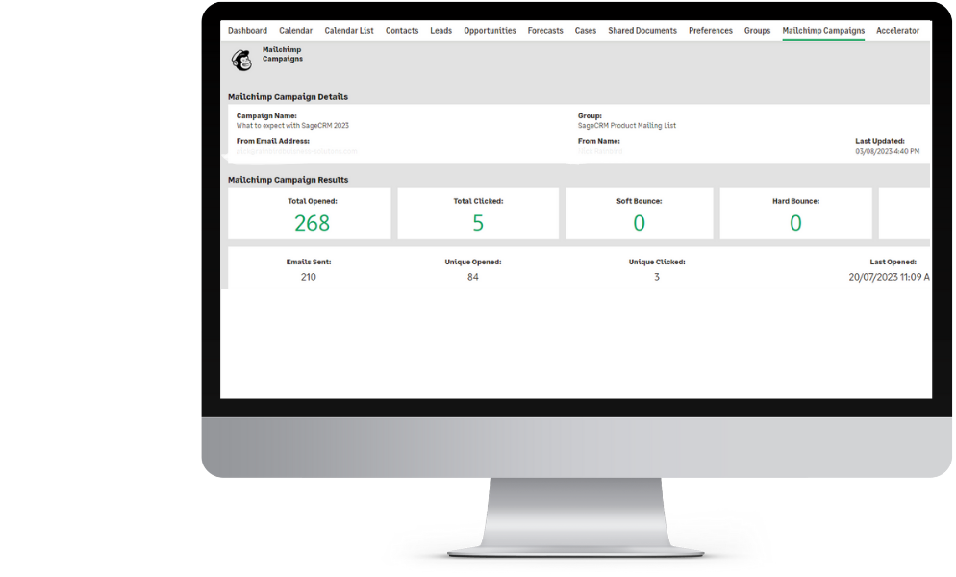Click the Last Updated value 03/08/2023 4:40 PM
The height and width of the screenshot is (577, 956).
(x=887, y=151)
